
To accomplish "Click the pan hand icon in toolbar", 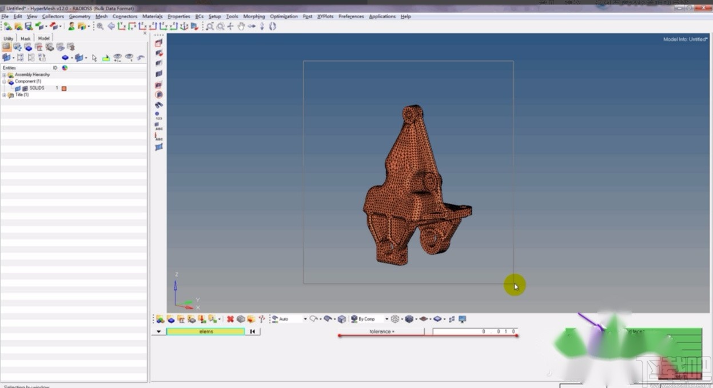I will 241,26.
